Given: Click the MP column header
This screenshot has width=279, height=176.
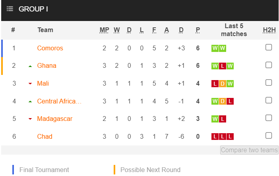Looking at the screenshot, I should tap(104, 30).
